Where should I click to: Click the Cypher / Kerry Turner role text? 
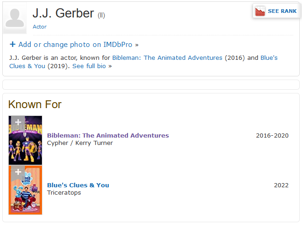(x=80, y=143)
